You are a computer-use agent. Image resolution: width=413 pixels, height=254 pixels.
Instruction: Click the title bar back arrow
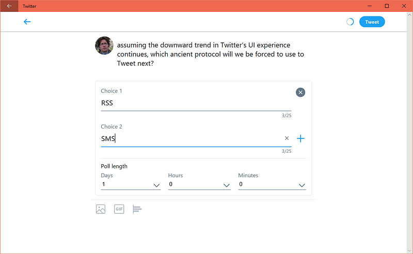(x=9, y=6)
